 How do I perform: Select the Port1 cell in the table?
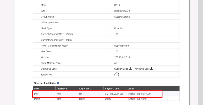coord(37,94)
